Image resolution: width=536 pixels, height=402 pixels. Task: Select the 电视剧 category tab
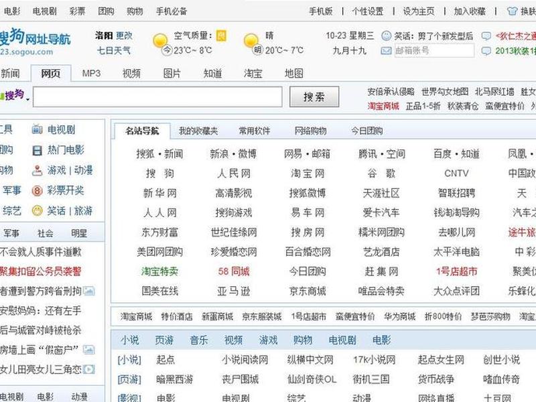point(342,340)
